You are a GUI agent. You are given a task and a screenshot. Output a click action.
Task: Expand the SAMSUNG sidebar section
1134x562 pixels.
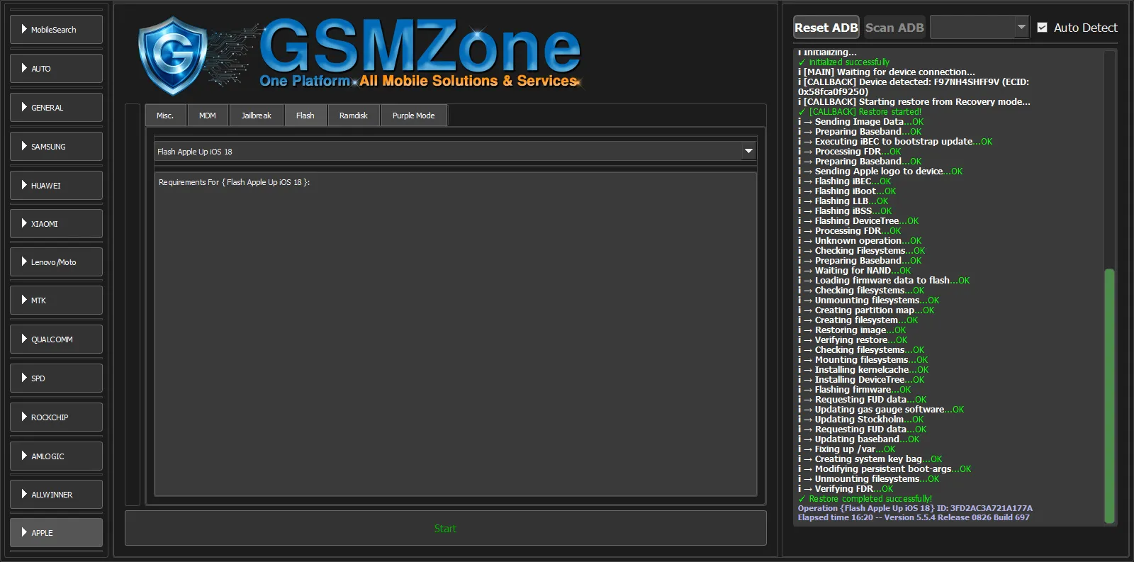point(56,147)
